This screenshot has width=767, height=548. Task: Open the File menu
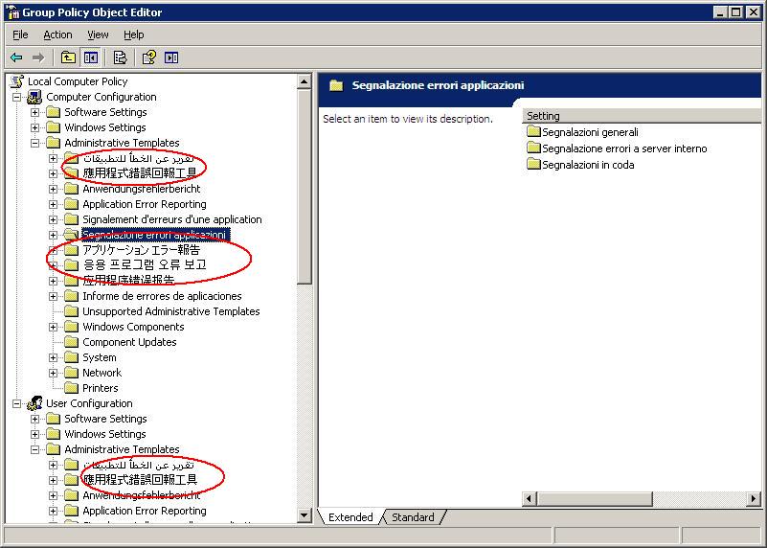[20, 34]
